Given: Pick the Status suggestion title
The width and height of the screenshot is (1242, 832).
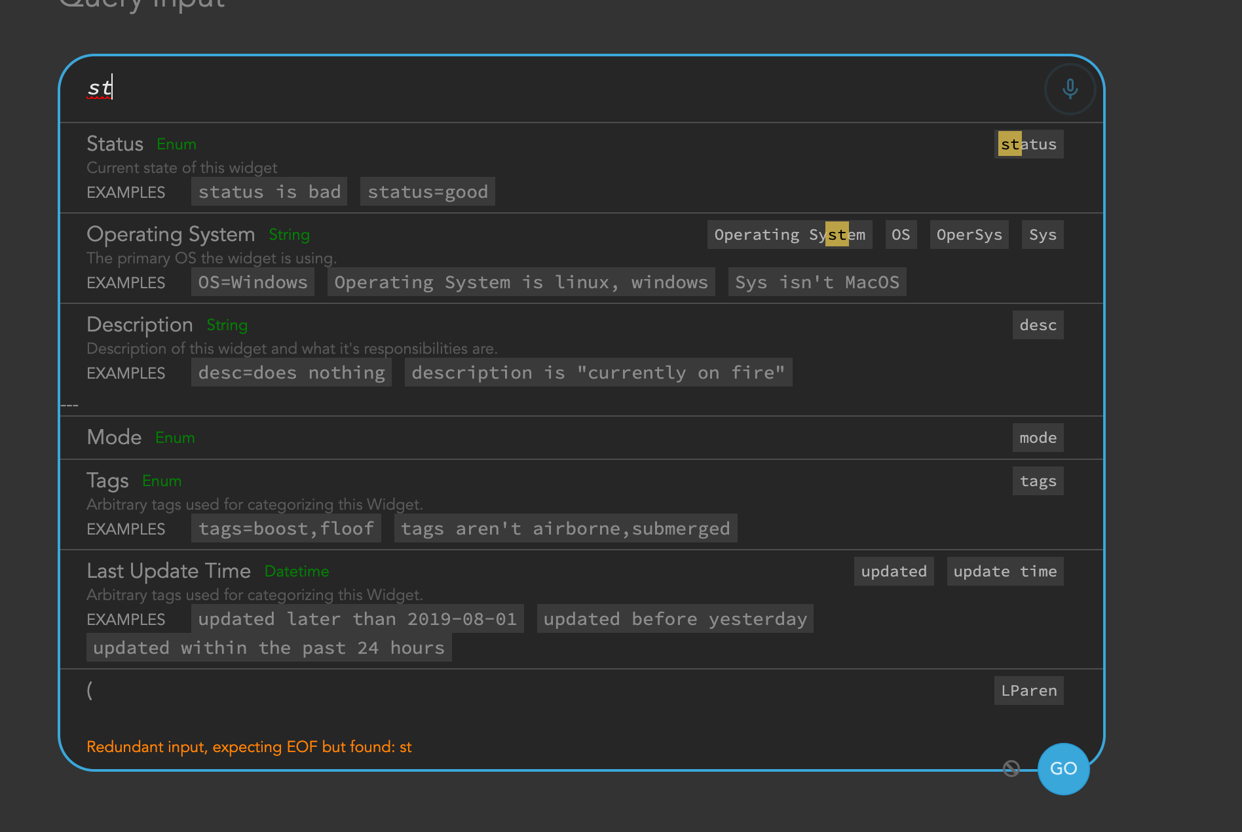Looking at the screenshot, I should click(115, 143).
